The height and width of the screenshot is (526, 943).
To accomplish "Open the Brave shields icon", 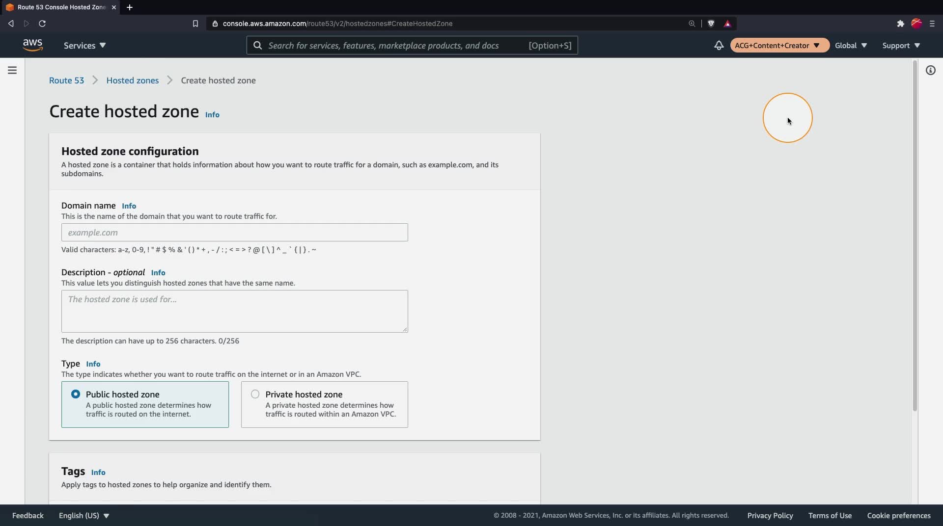I will [x=711, y=24].
